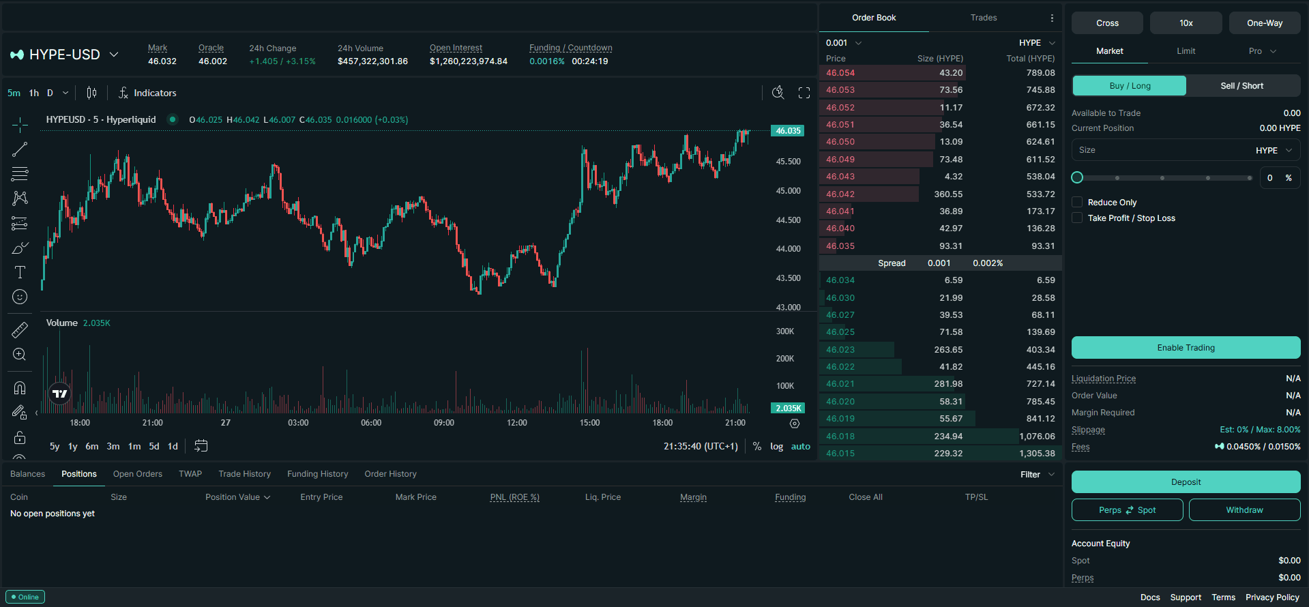Open the chart interval dropdown arrow
This screenshot has width=1309, height=607.
pos(65,93)
